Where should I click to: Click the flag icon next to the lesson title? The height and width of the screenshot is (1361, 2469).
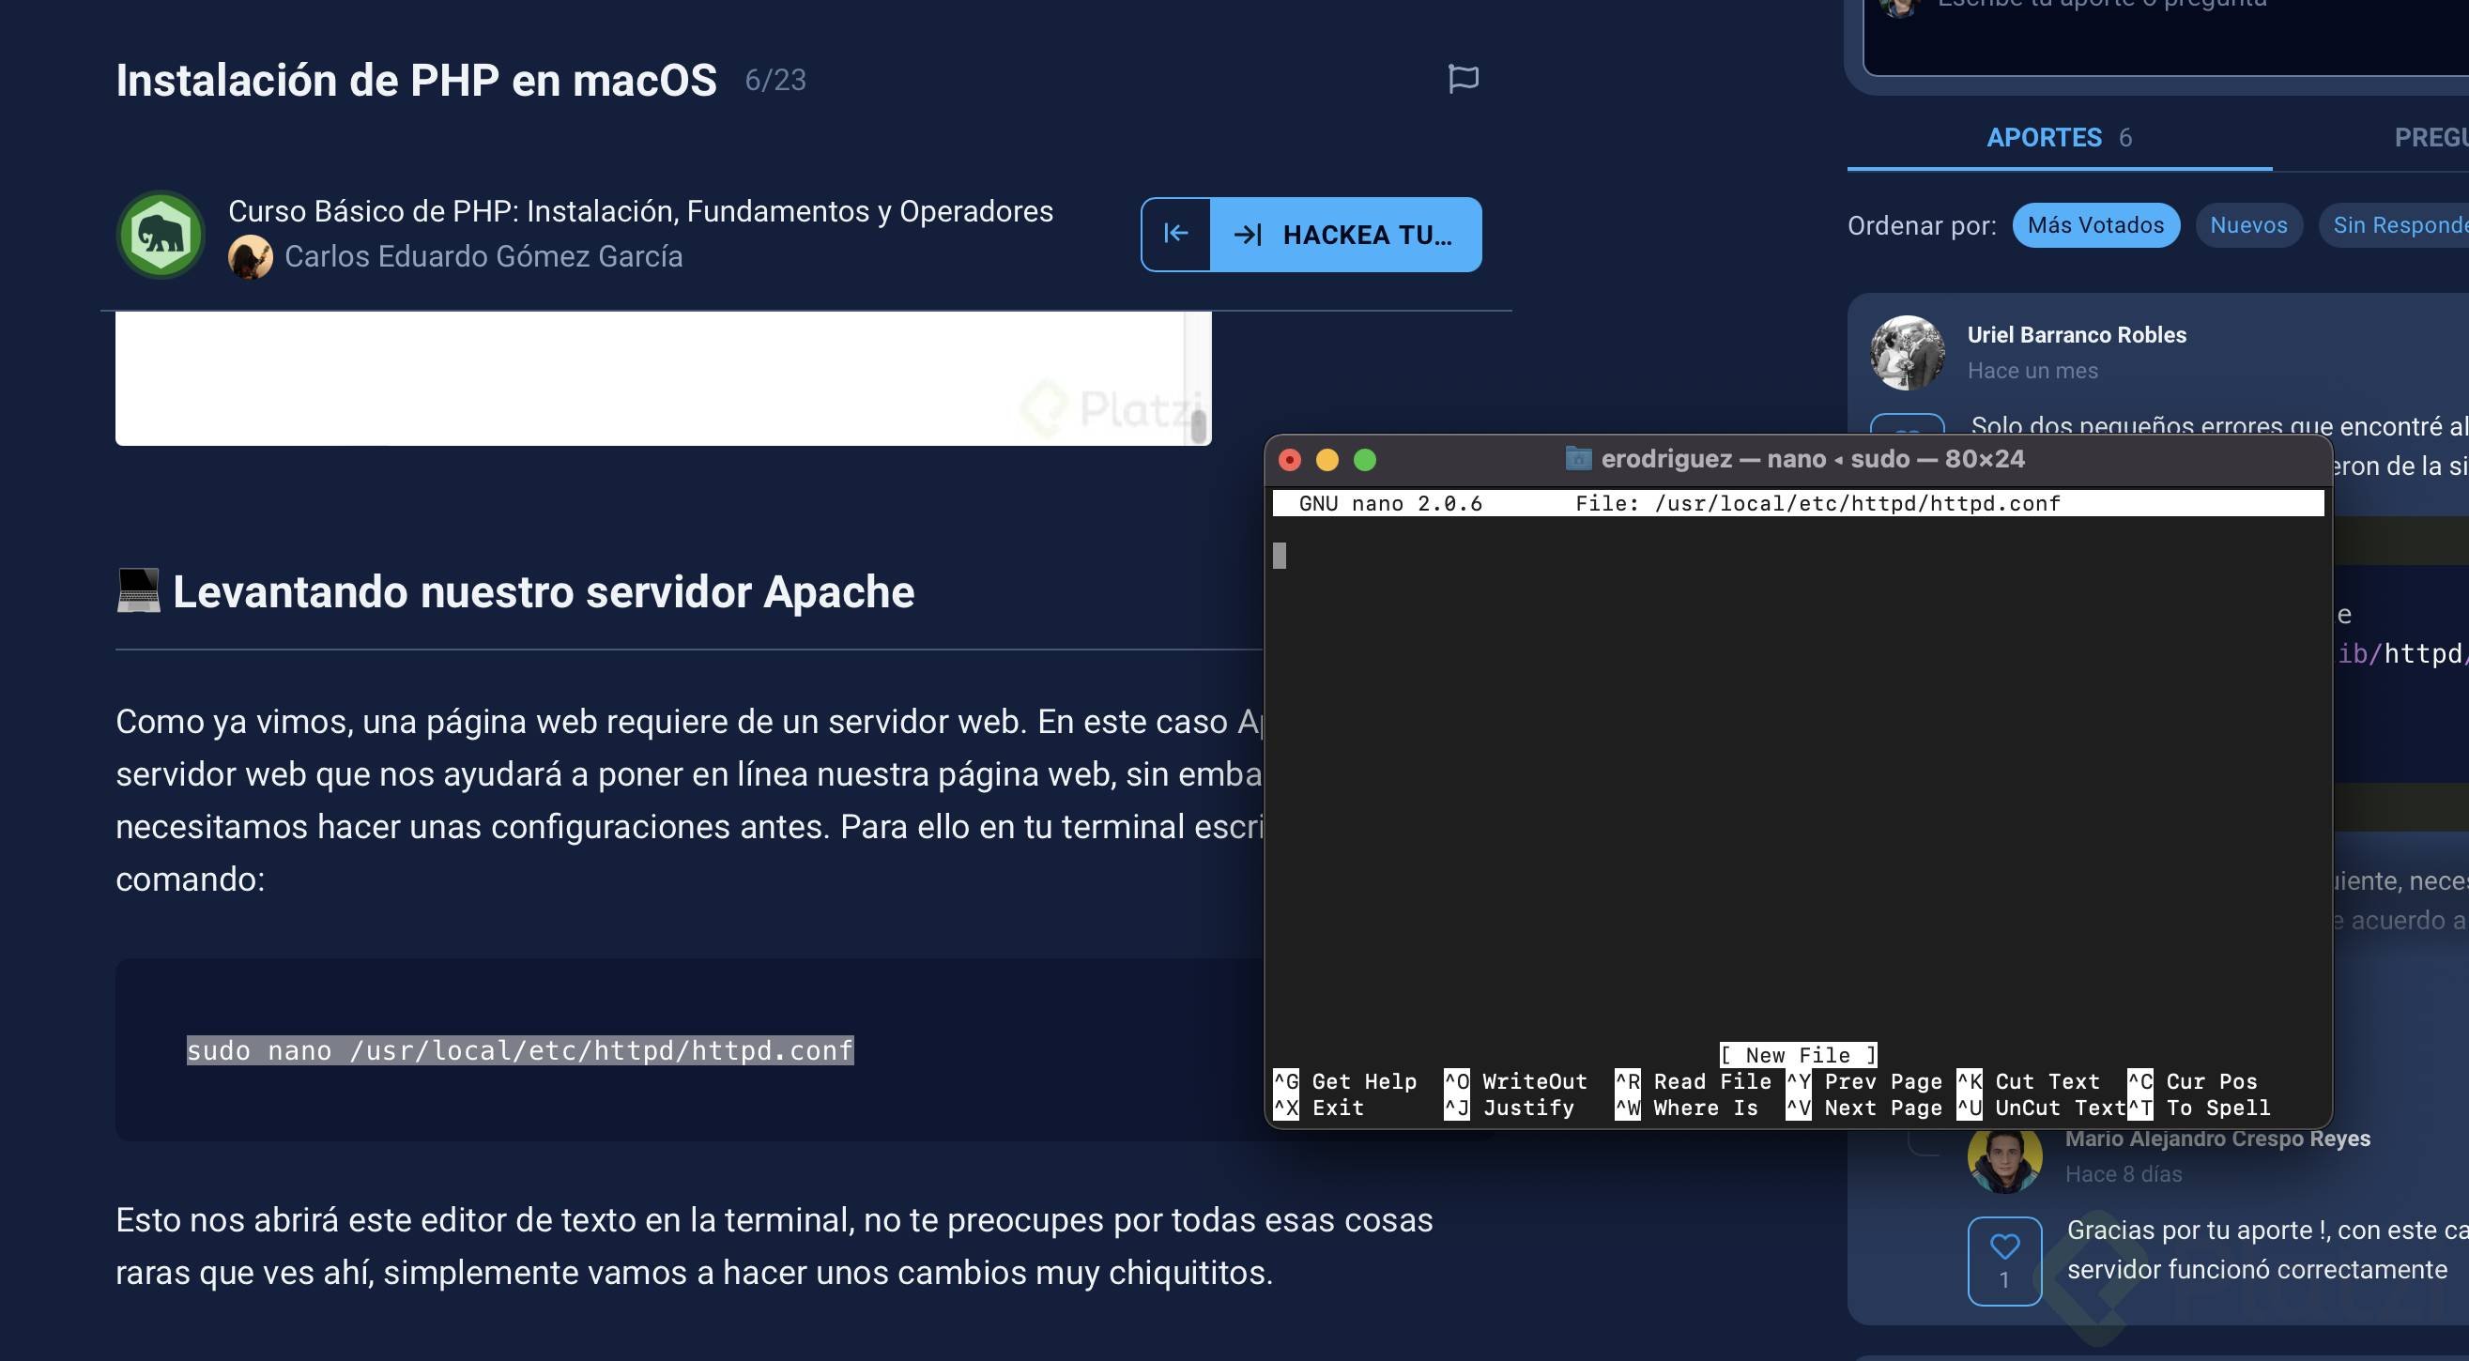click(1464, 79)
